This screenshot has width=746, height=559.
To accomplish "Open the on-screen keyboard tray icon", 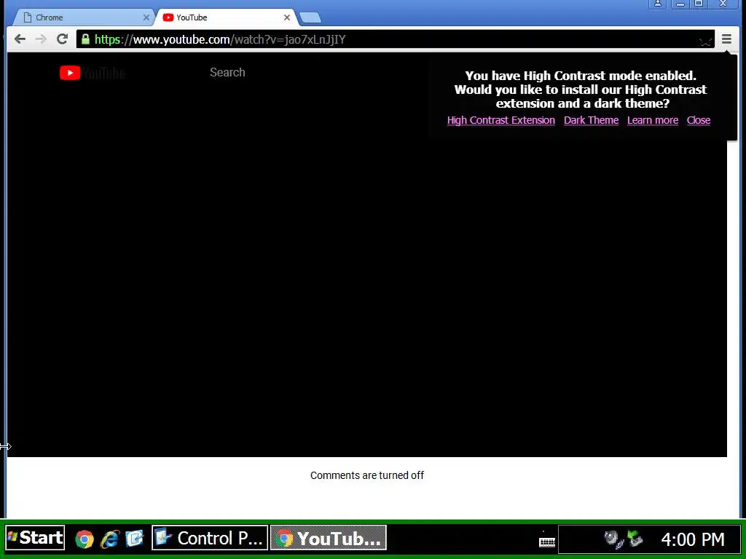I will coord(547,541).
